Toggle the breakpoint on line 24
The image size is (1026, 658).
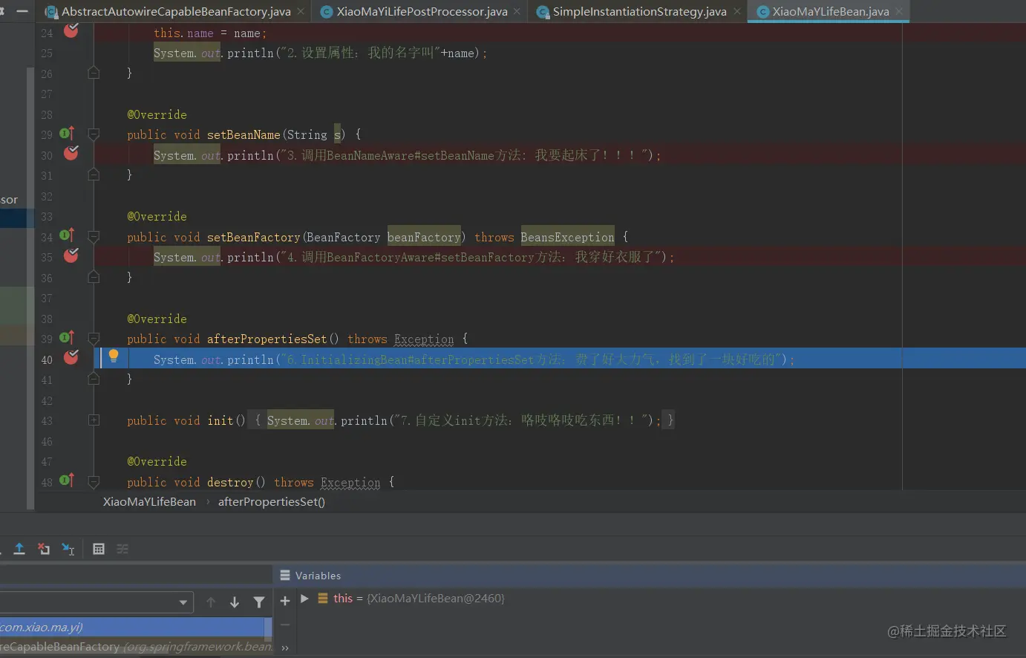click(x=71, y=30)
